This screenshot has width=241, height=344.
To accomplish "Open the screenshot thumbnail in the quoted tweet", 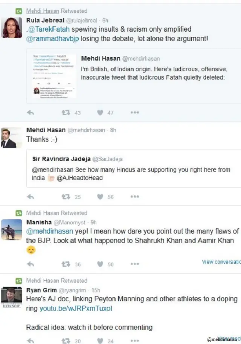I will 52,76.
